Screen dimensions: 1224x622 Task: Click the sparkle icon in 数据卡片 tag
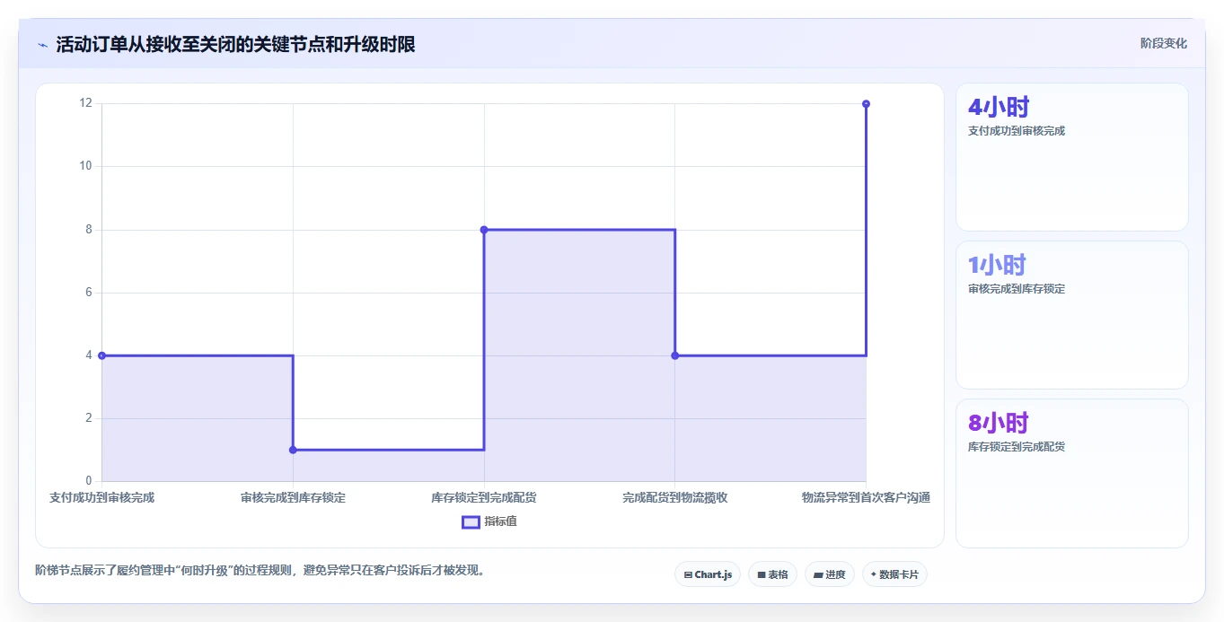tap(874, 574)
